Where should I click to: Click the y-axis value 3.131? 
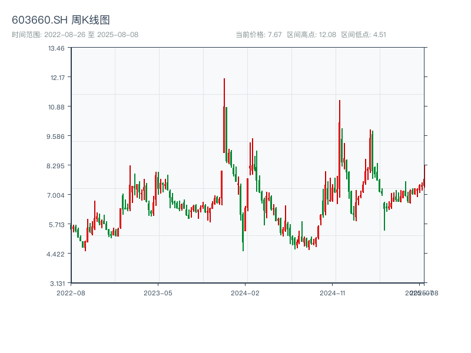pos(57,284)
